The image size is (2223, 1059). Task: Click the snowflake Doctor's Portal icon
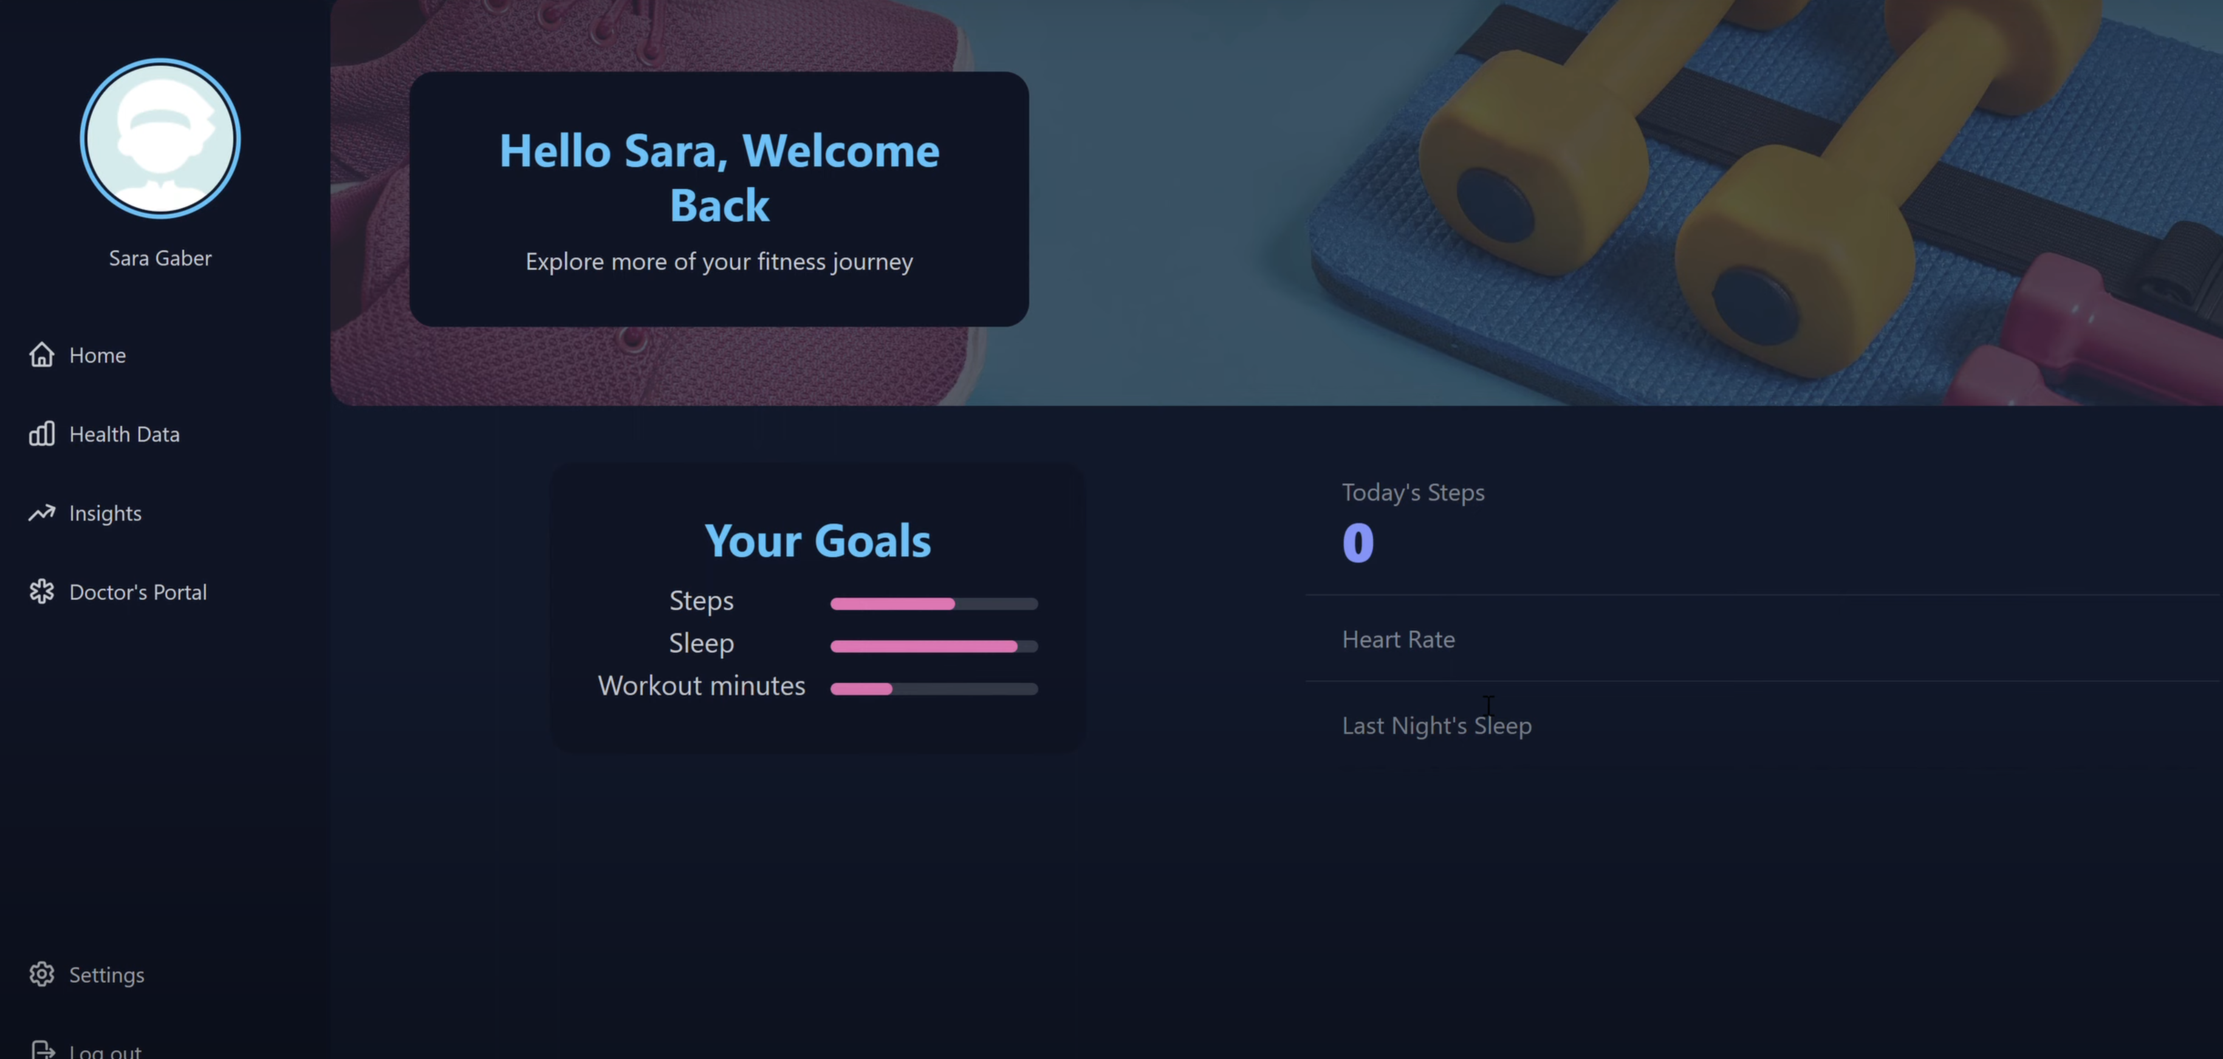[x=41, y=592]
